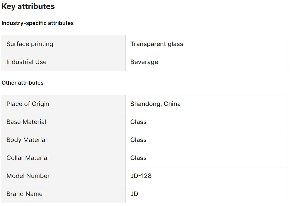
Task: Click the Collar Material label
Action: pyautogui.click(x=28, y=158)
